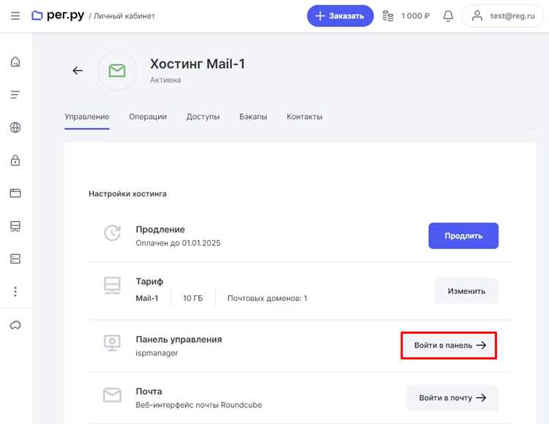549x424 pixels.
Task: Open the notifications bell
Action: [448, 16]
